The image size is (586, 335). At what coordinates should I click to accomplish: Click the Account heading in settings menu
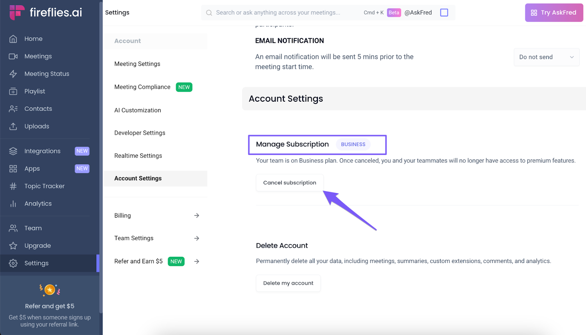[x=127, y=41]
